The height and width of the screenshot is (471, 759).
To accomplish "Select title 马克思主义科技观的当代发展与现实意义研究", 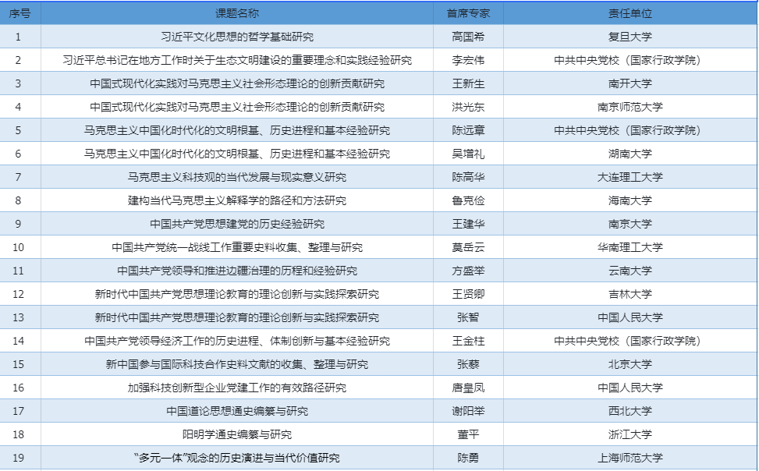I will pos(237,177).
